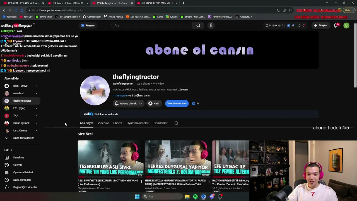Open the TEŞEKKÜRLER ASLI SİVRİ video thumbnail
This screenshot has height=201, width=357.
coord(111,159)
